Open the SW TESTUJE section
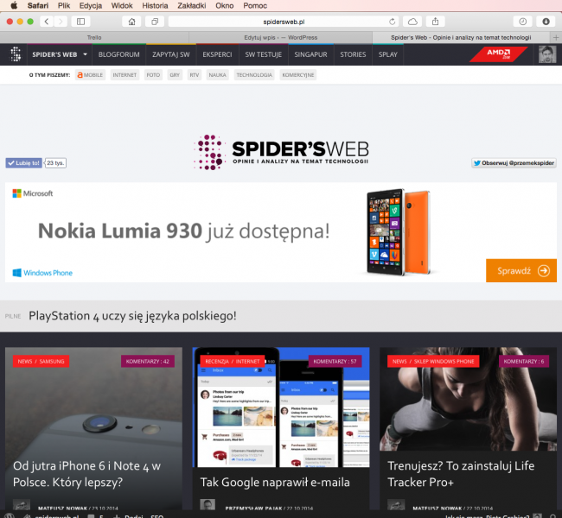 coord(264,54)
